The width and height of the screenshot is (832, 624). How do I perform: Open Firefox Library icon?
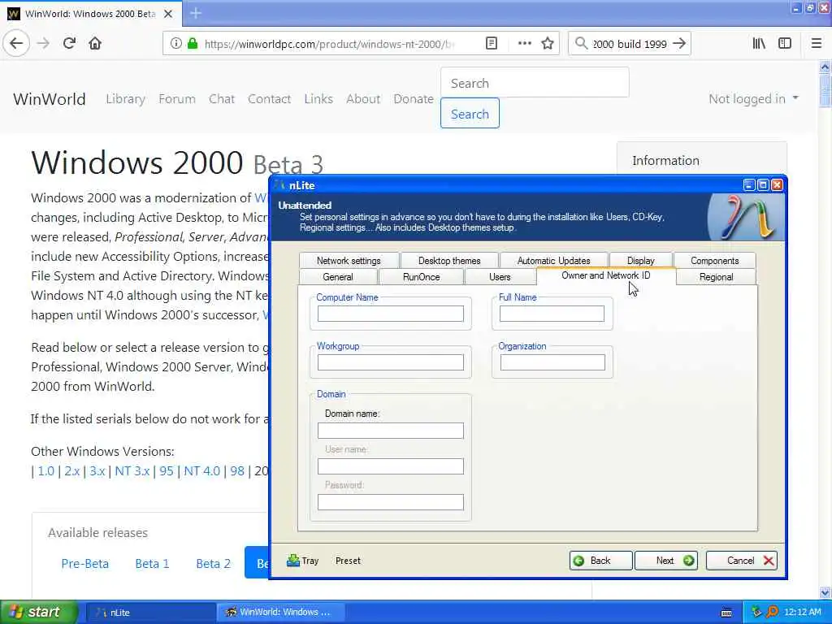pyautogui.click(x=759, y=44)
